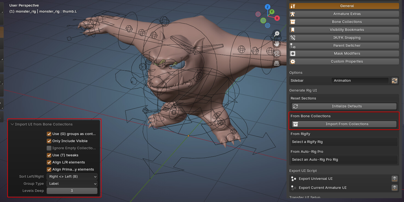Screen dimensions: 404x202
Task: Toggle Ignore Empty Collections checkbox
Action: [x=49, y=148]
